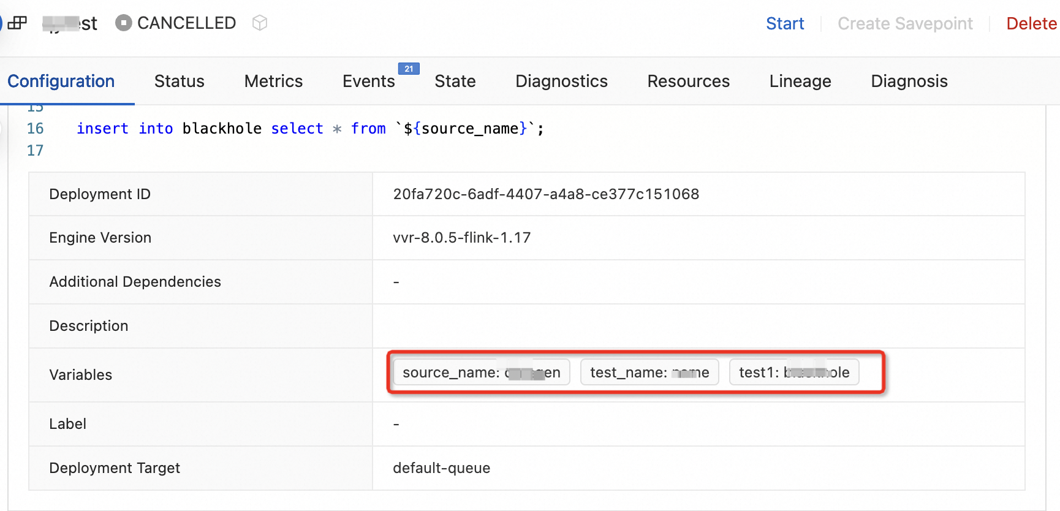The height and width of the screenshot is (511, 1060).
Task: Click the Events count badge showing 21
Action: coord(409,69)
